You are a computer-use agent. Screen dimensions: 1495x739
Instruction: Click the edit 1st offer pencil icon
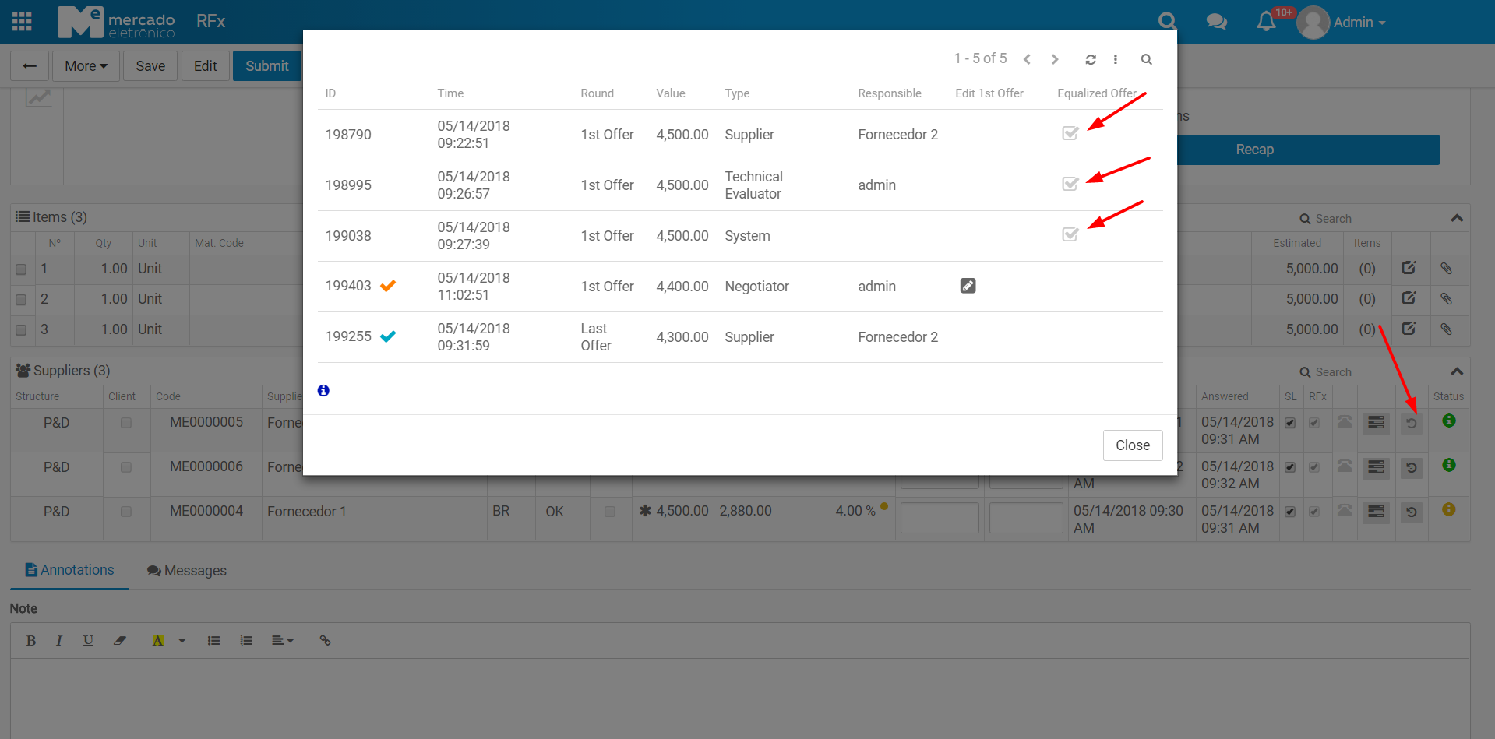pyautogui.click(x=968, y=286)
